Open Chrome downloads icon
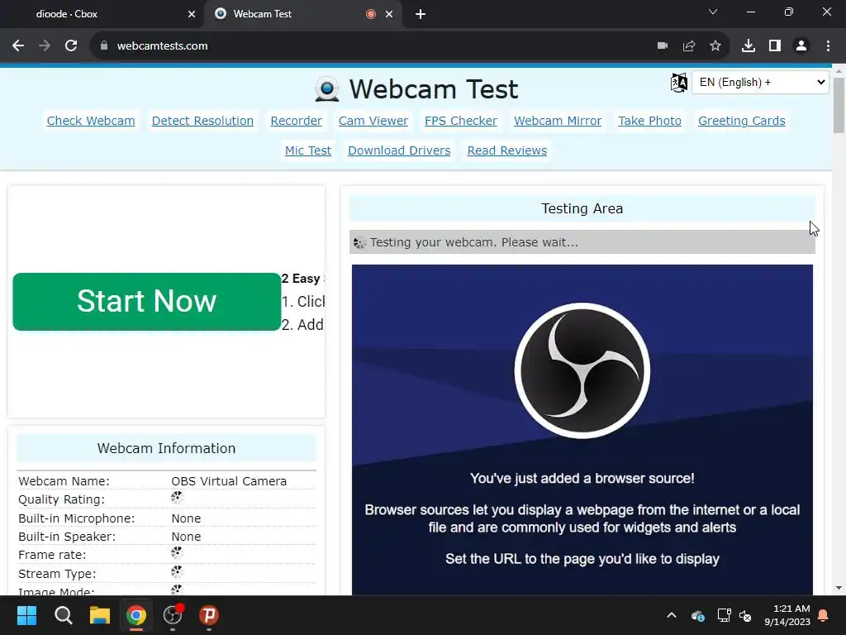 (x=749, y=46)
